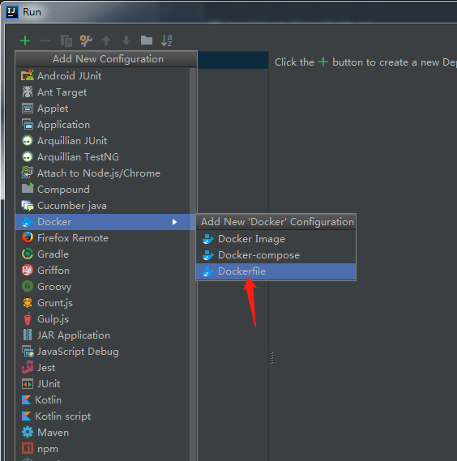The height and width of the screenshot is (461, 457).
Task: Select Ant Target from the list
Action: pyautogui.click(x=103, y=92)
